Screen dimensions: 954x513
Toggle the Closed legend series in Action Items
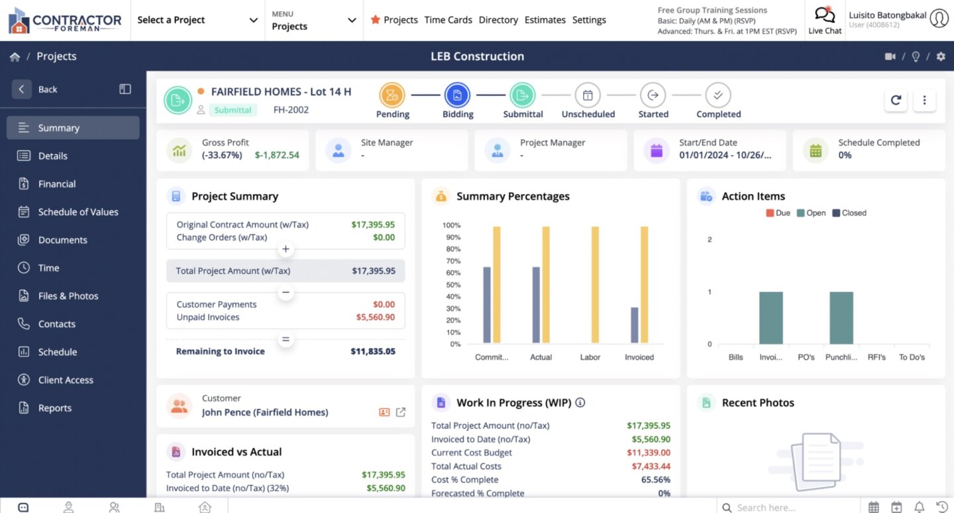[x=849, y=213]
